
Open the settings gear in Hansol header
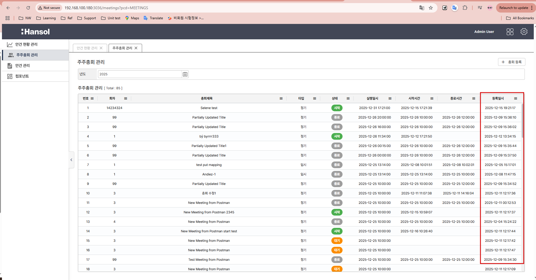(x=524, y=32)
